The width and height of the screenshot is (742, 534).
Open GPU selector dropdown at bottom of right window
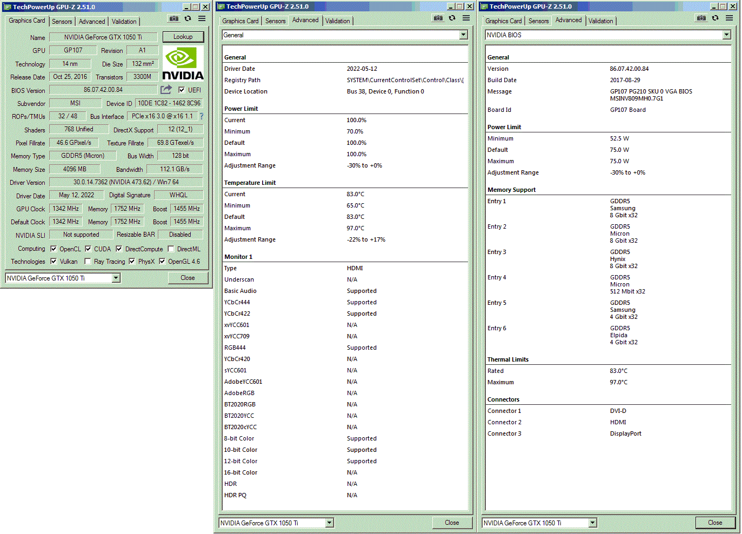[592, 523]
